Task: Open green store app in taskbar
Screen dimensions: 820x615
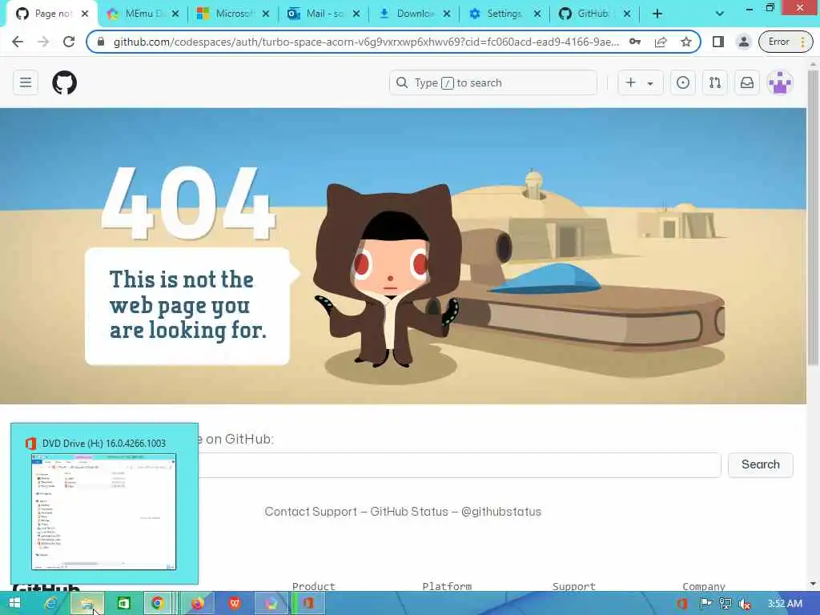Action: point(123,604)
